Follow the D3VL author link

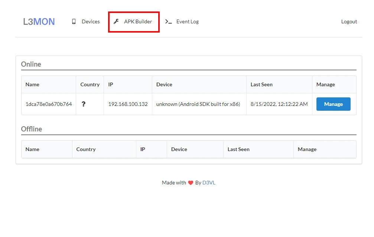click(209, 183)
